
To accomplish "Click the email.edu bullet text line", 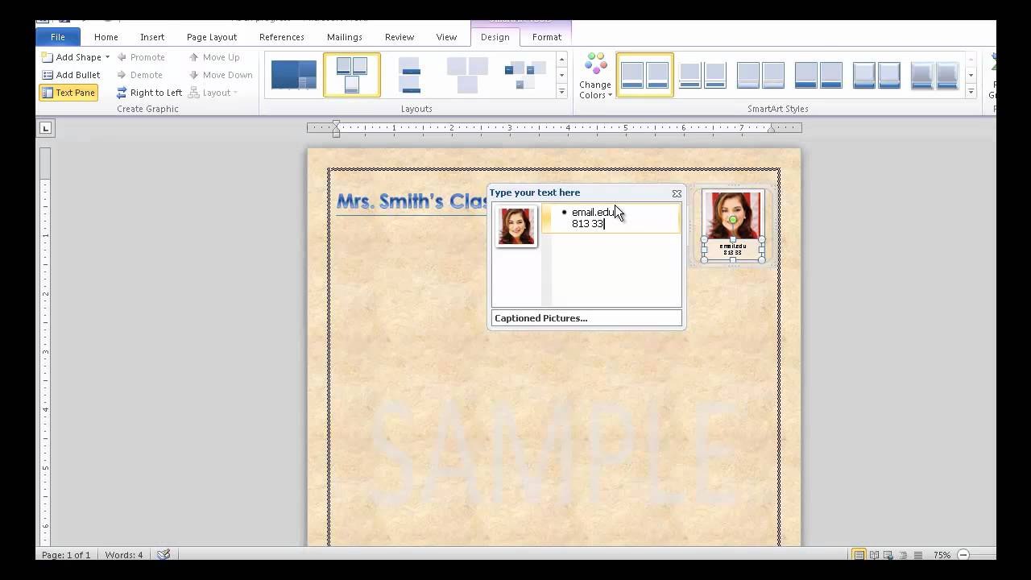I will [x=594, y=213].
